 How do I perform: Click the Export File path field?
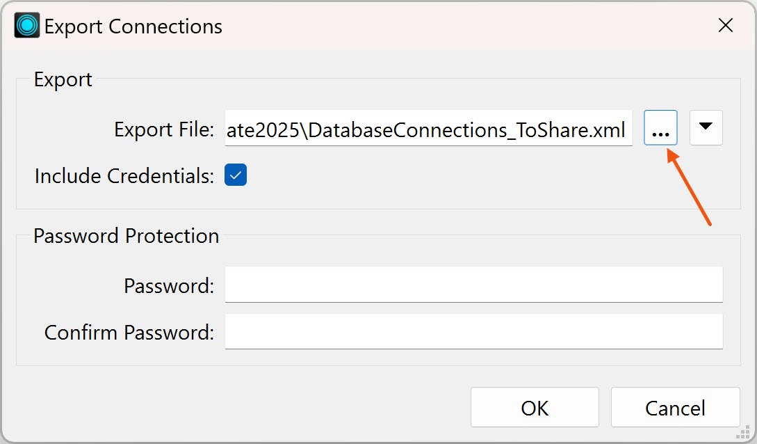point(429,129)
